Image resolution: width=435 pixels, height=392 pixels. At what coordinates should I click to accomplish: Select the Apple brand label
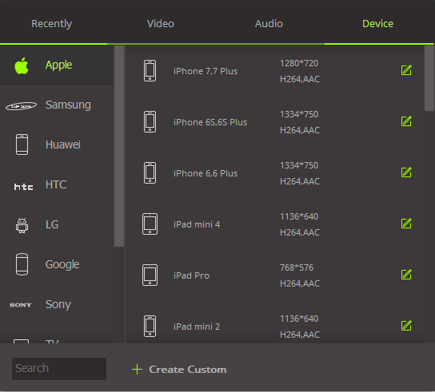tap(58, 65)
